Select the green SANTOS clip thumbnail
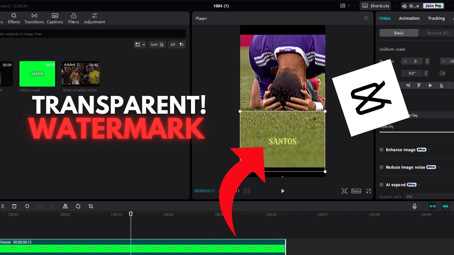Screen dimensions: 454x255 tap(37, 74)
